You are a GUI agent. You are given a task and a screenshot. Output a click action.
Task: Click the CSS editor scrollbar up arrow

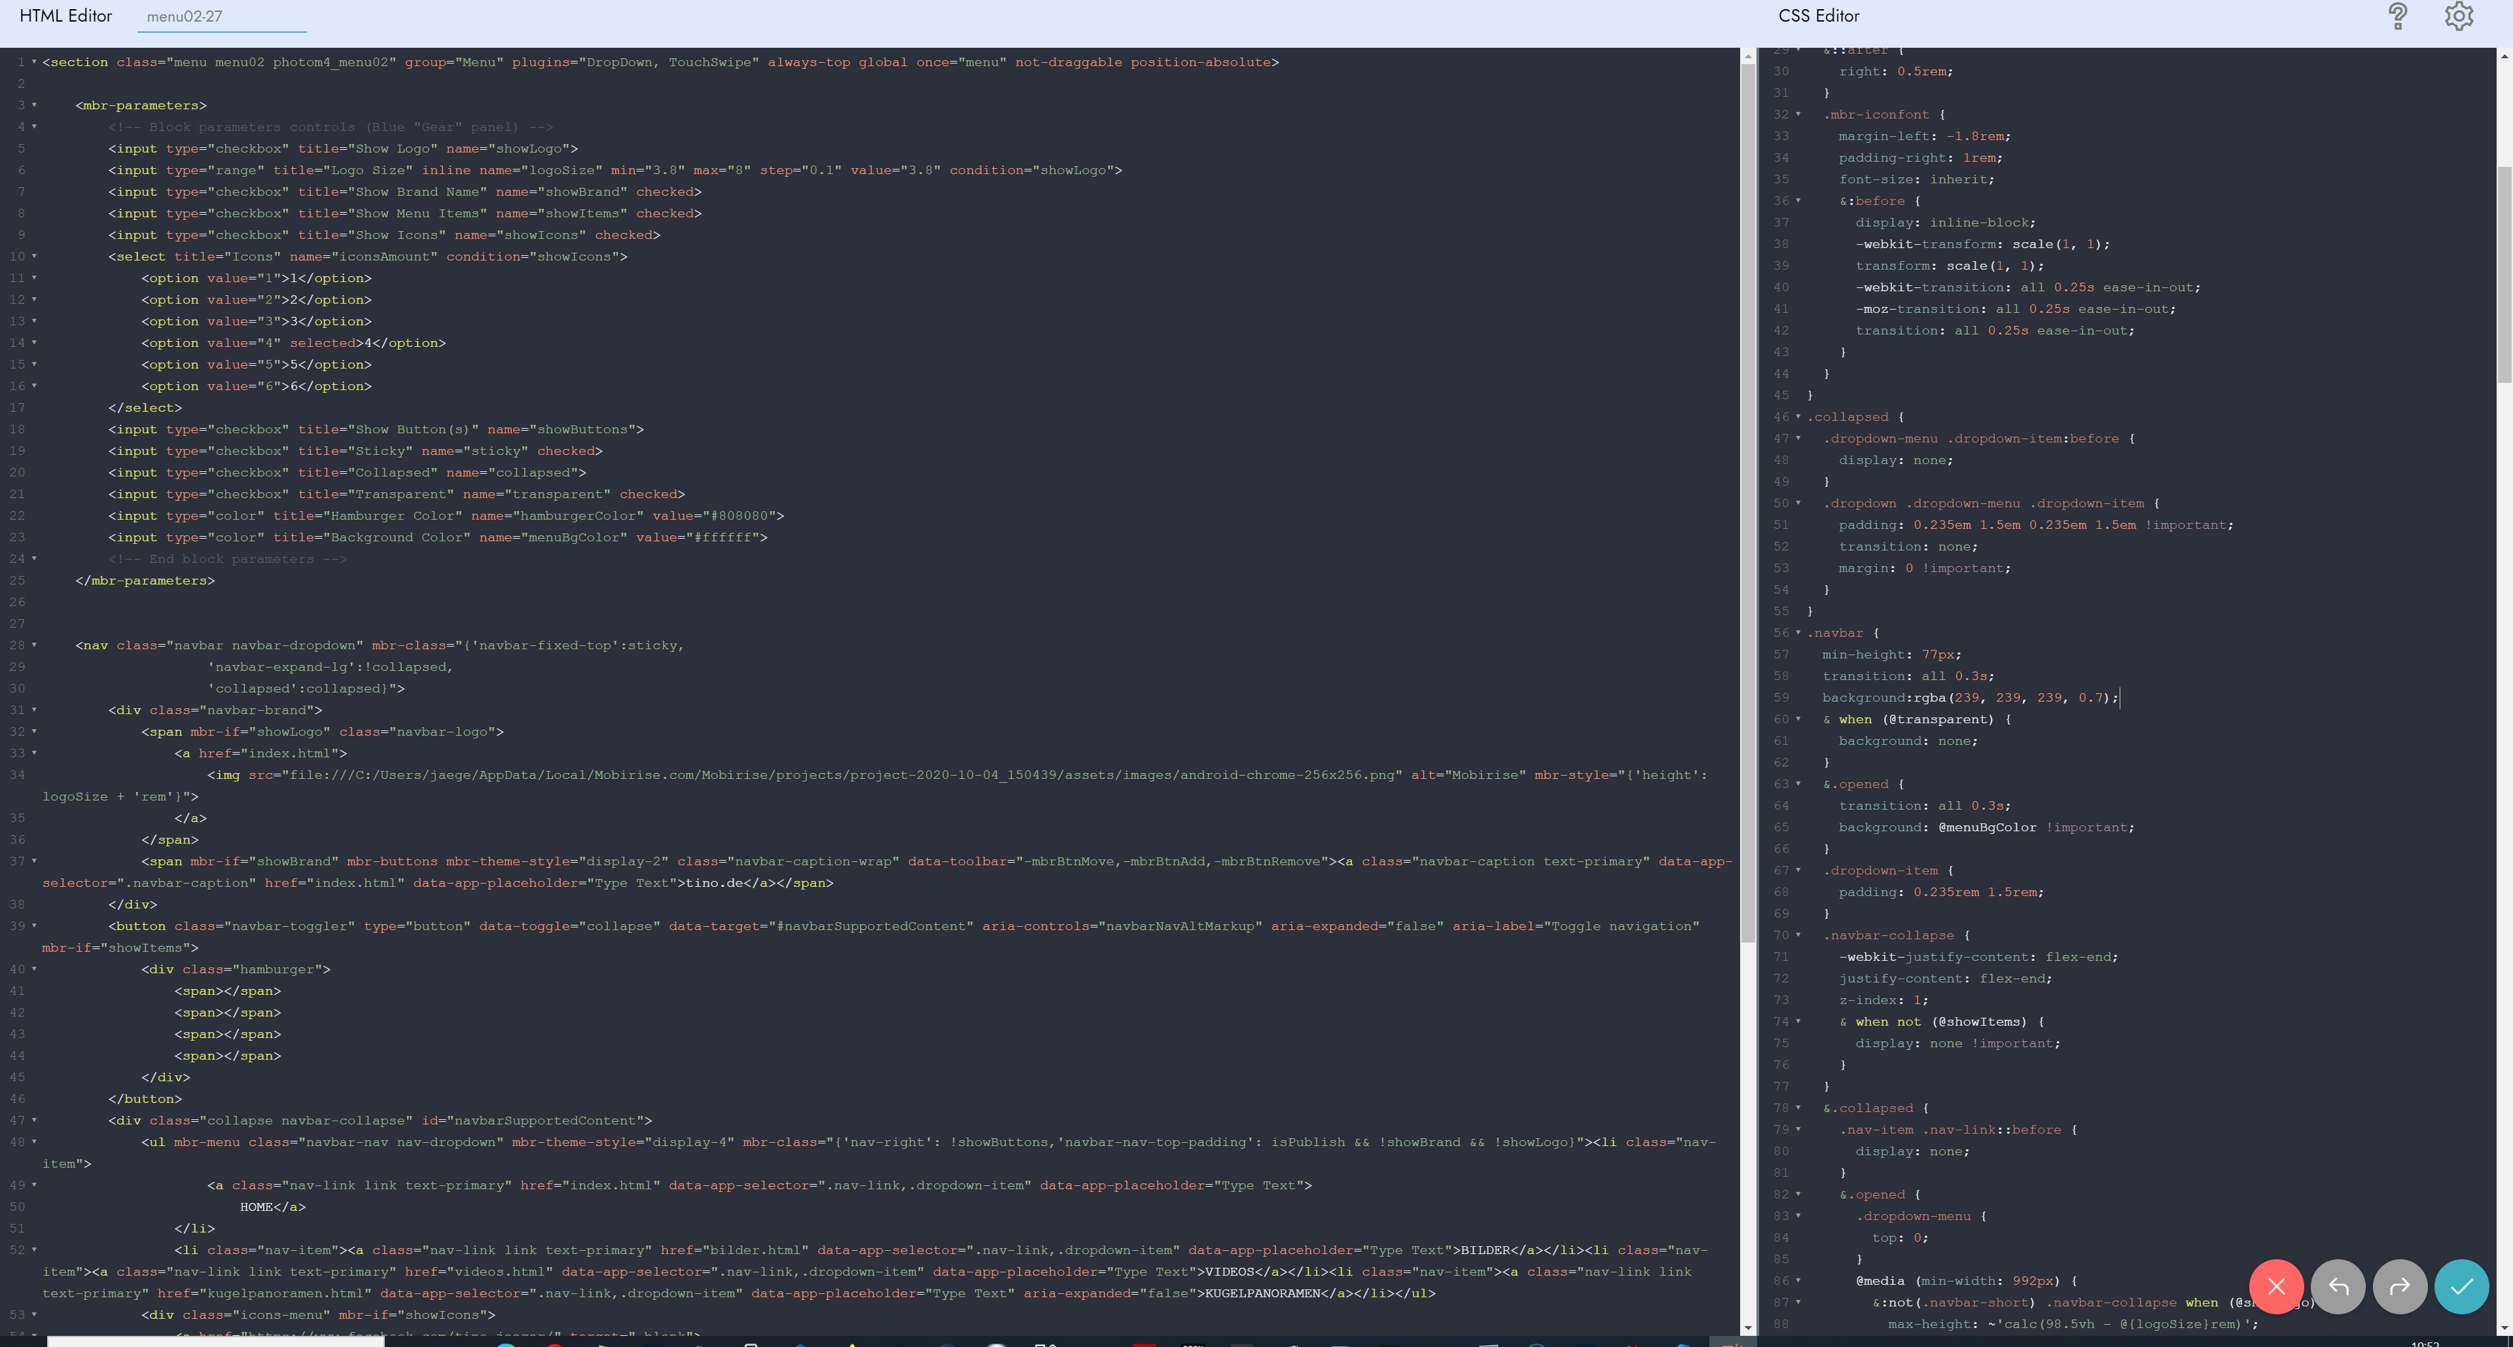pos(2504,56)
